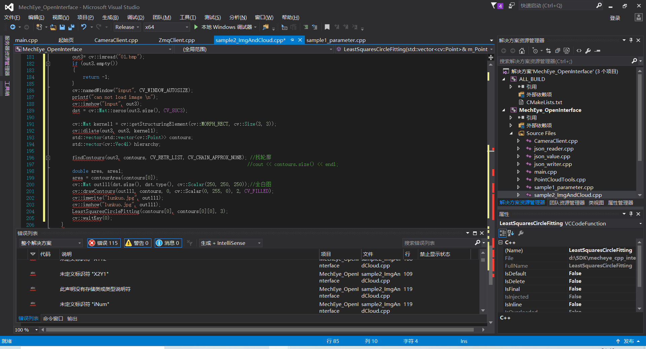
Task: Click the split editor icon above the scrollbar
Action: coord(491,58)
